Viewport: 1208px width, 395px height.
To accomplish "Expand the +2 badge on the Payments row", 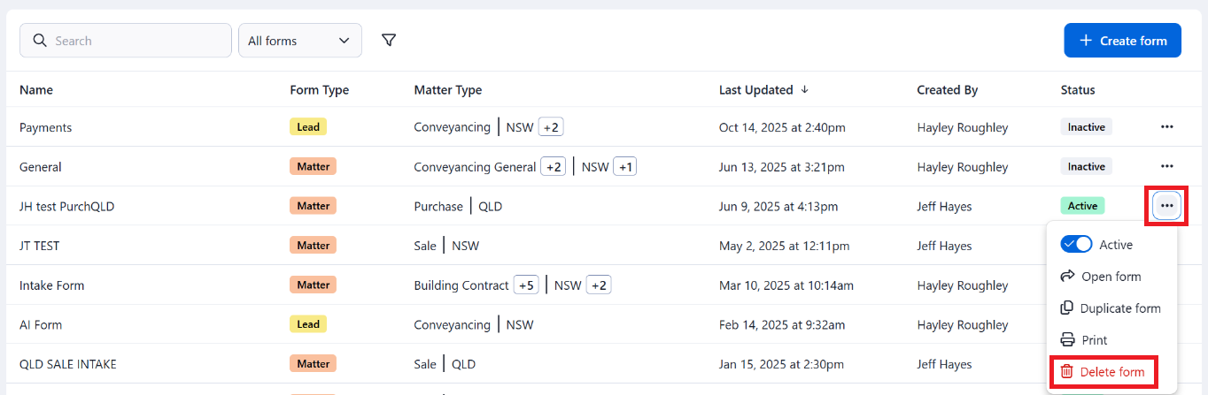I will pos(551,127).
